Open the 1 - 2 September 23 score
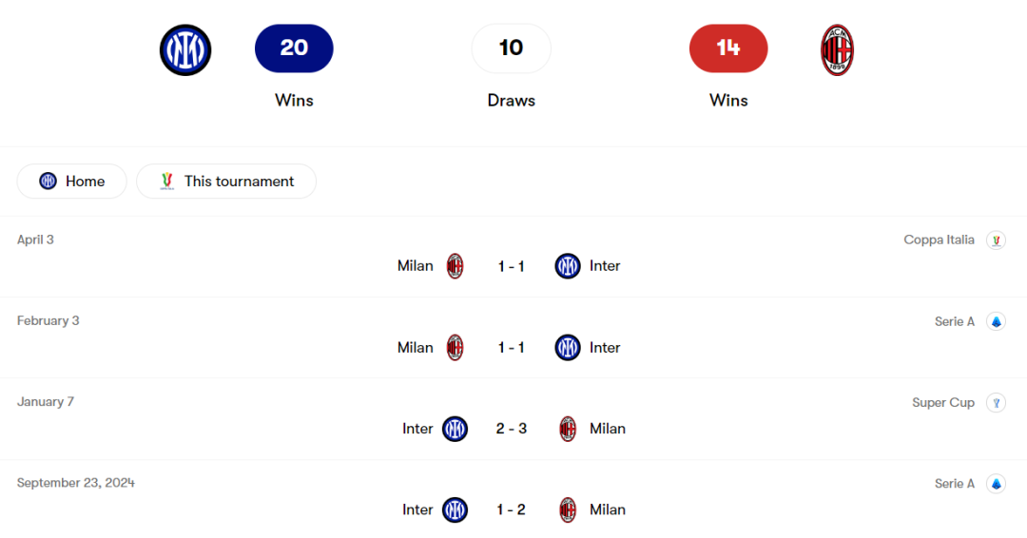 click(512, 509)
